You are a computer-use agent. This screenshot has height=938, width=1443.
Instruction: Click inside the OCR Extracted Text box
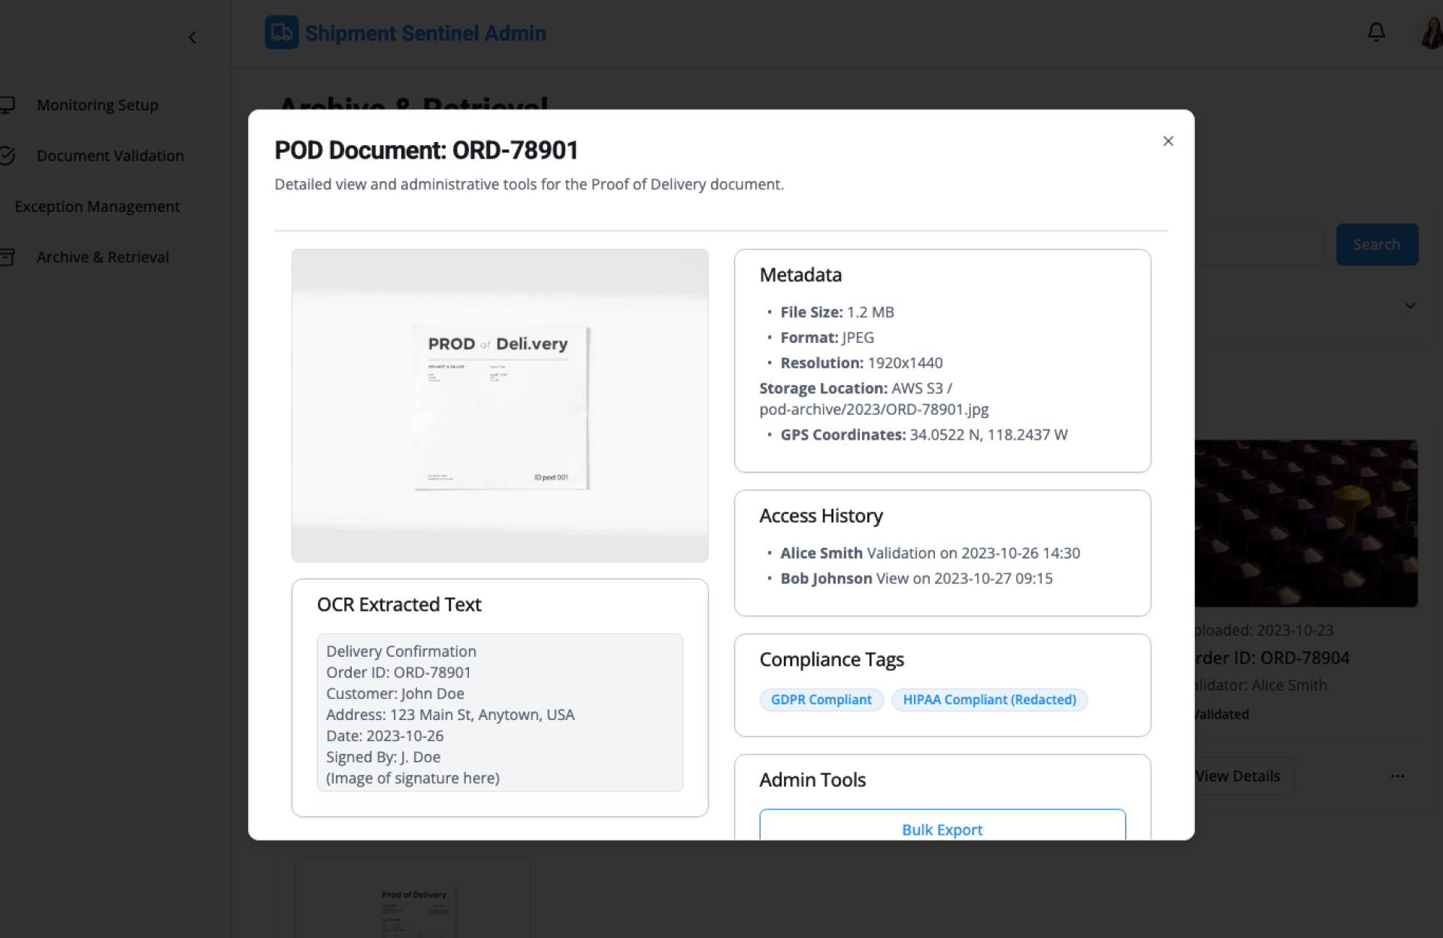(500, 713)
